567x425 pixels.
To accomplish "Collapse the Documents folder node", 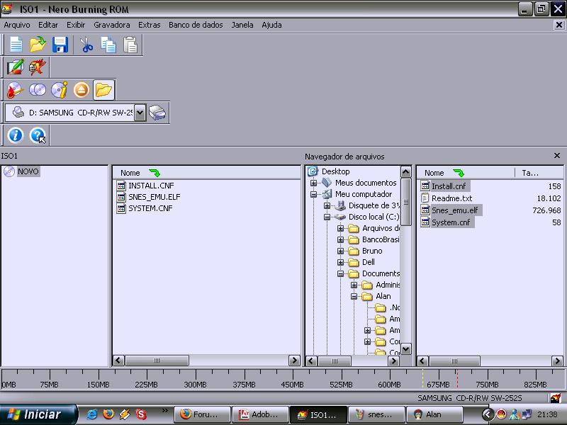I will (x=340, y=274).
